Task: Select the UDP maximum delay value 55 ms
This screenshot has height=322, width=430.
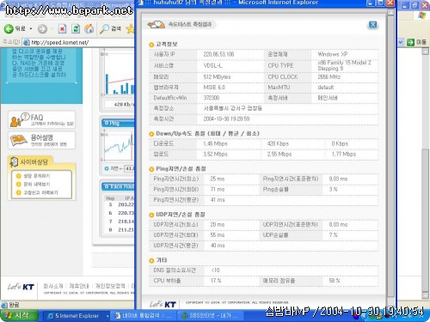Action: [218, 235]
